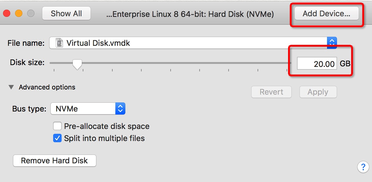The height and width of the screenshot is (182, 372).
Task: Click the Disk size slider handle
Action: (x=78, y=64)
